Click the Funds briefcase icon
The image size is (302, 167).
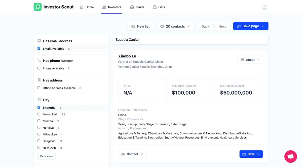(132, 7)
